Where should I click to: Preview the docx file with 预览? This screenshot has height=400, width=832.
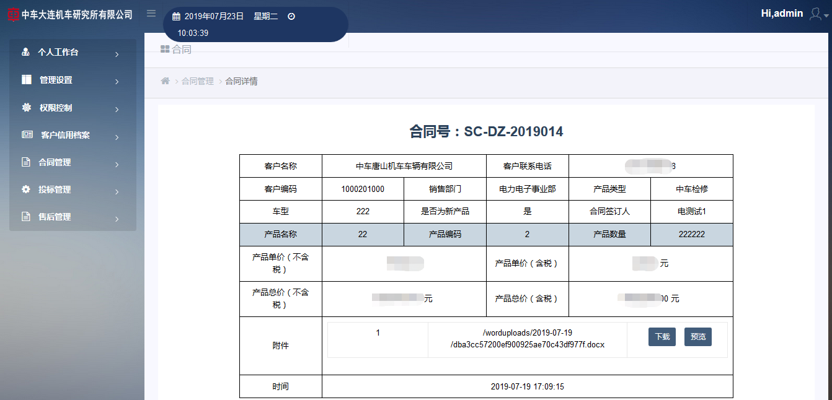click(698, 337)
